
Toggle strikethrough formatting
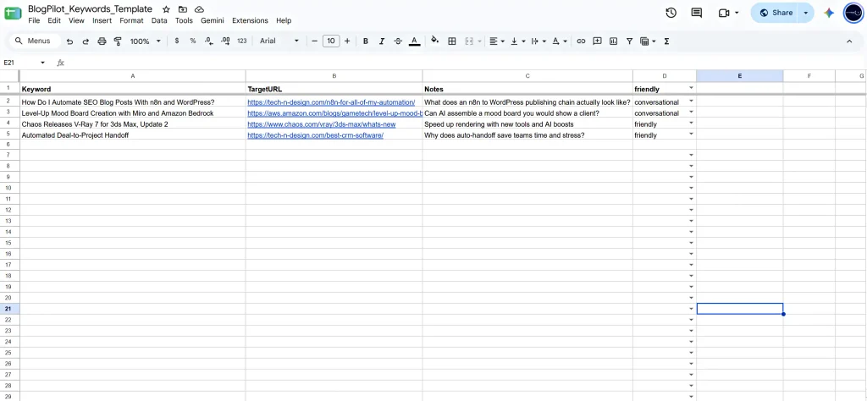coord(398,41)
